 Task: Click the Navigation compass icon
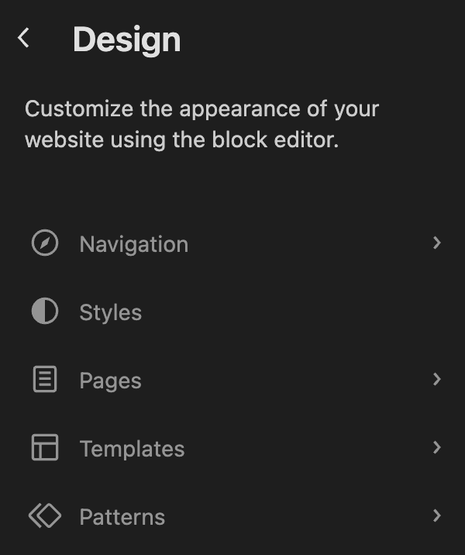45,244
